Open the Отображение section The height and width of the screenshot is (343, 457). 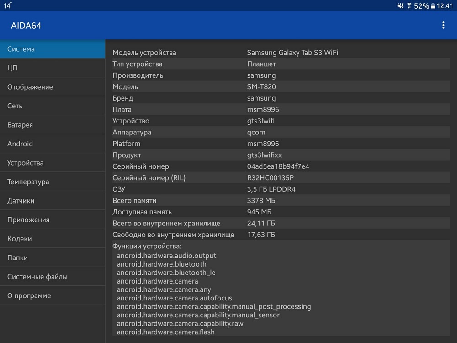coord(53,87)
